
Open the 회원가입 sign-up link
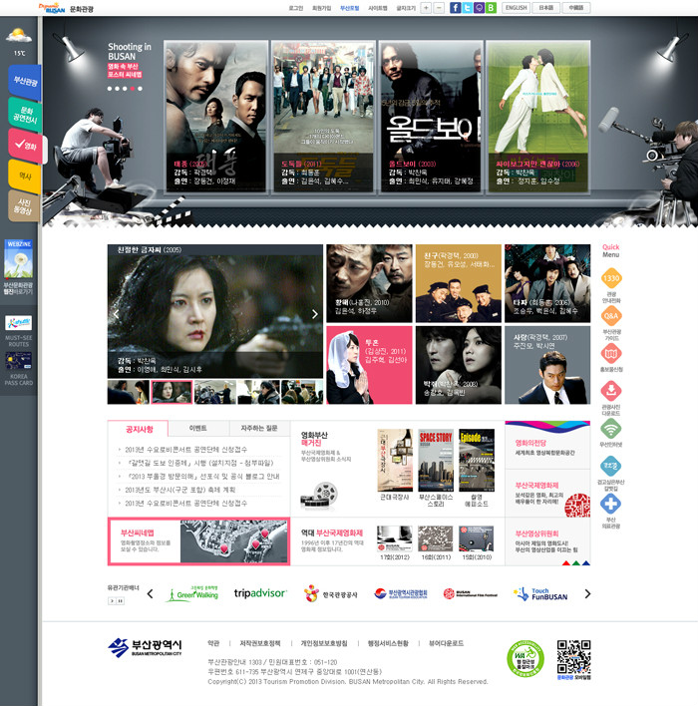tap(321, 8)
